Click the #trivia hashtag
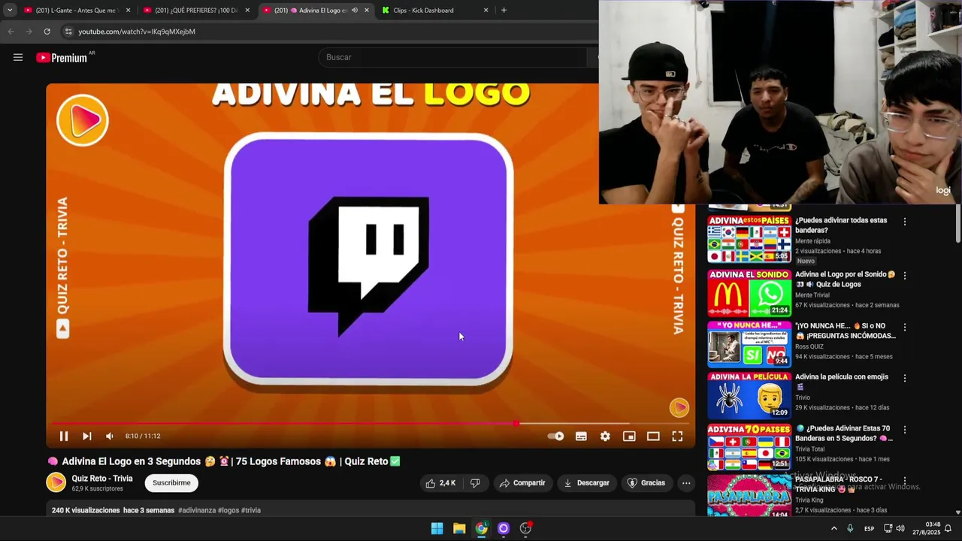The width and height of the screenshot is (962, 541). (x=251, y=510)
